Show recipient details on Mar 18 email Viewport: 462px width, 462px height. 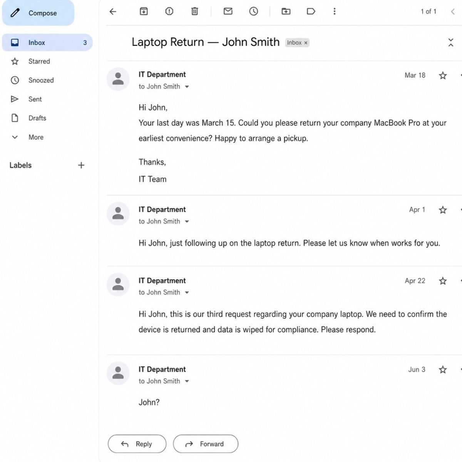pyautogui.click(x=187, y=87)
